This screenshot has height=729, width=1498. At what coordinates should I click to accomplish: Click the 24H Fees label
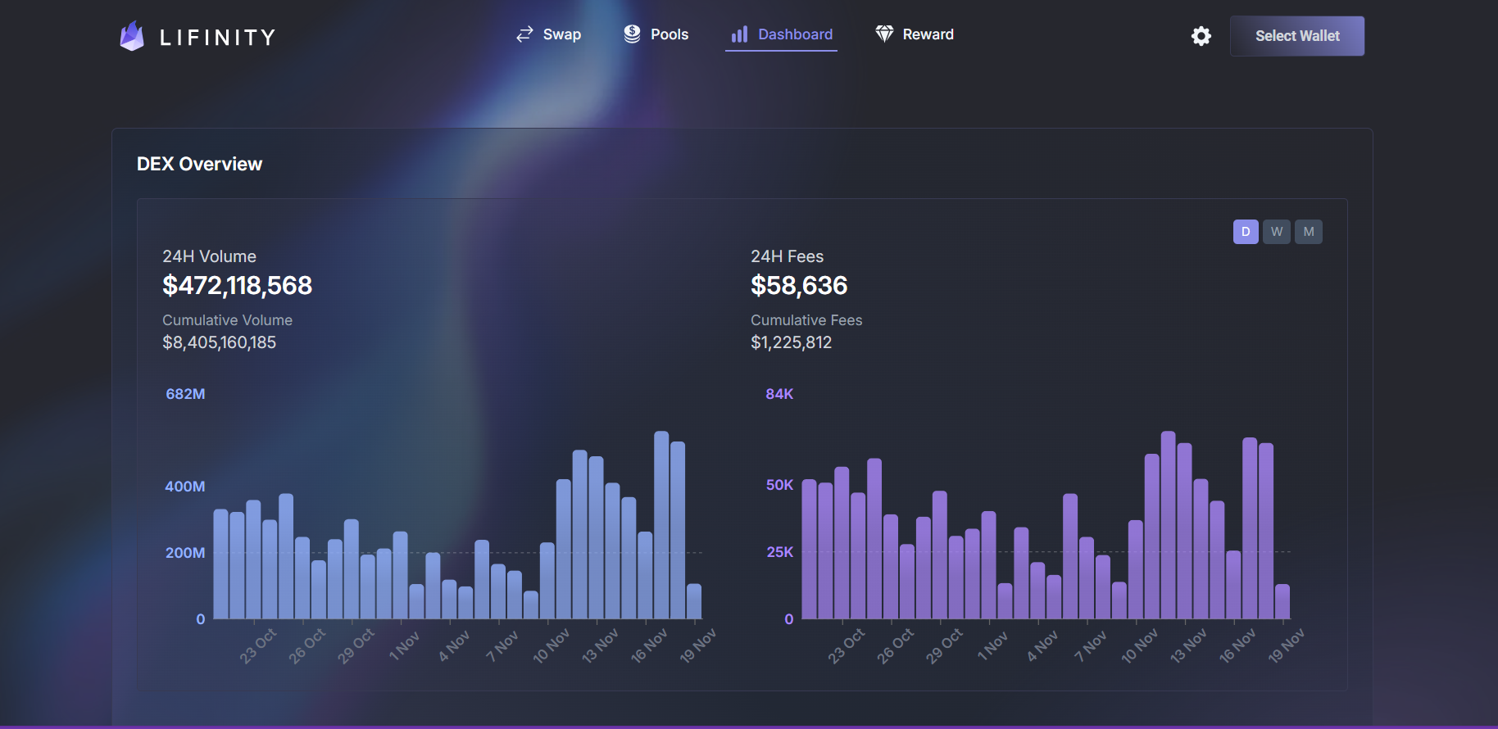click(788, 256)
